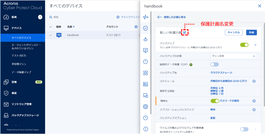Click the power icon in side strip

pos(146,62)
